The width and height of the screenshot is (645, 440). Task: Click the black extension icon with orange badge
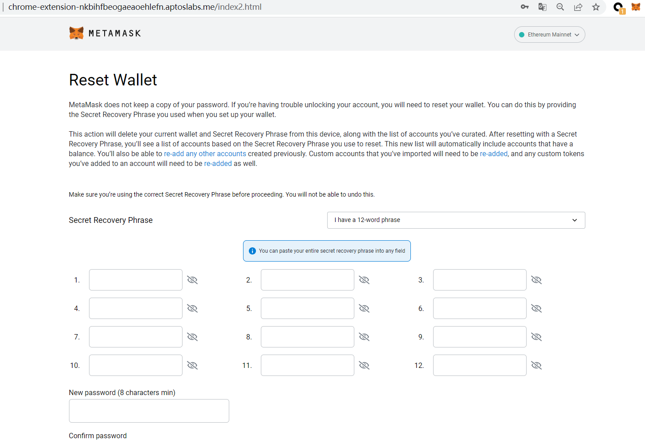tap(619, 8)
